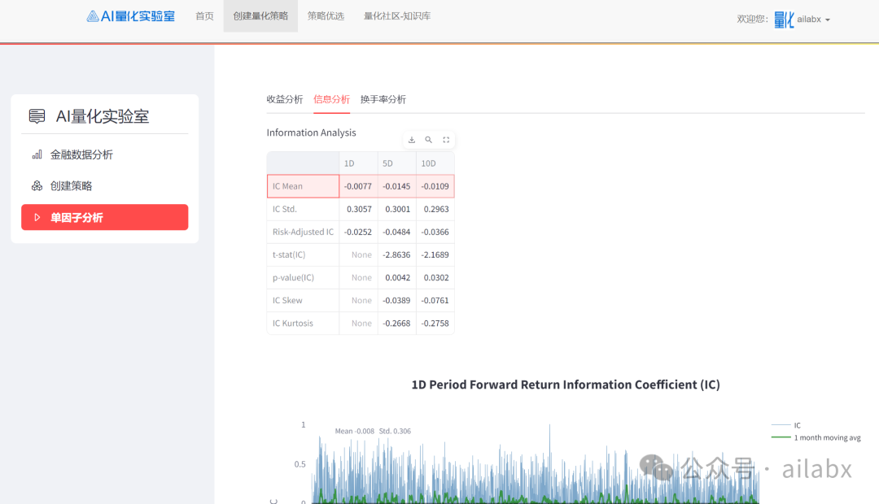Click the IC Skew value -0.0389

(x=397, y=301)
